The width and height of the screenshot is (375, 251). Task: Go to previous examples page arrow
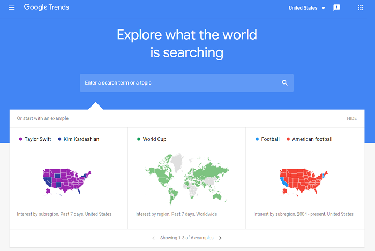(x=153, y=238)
